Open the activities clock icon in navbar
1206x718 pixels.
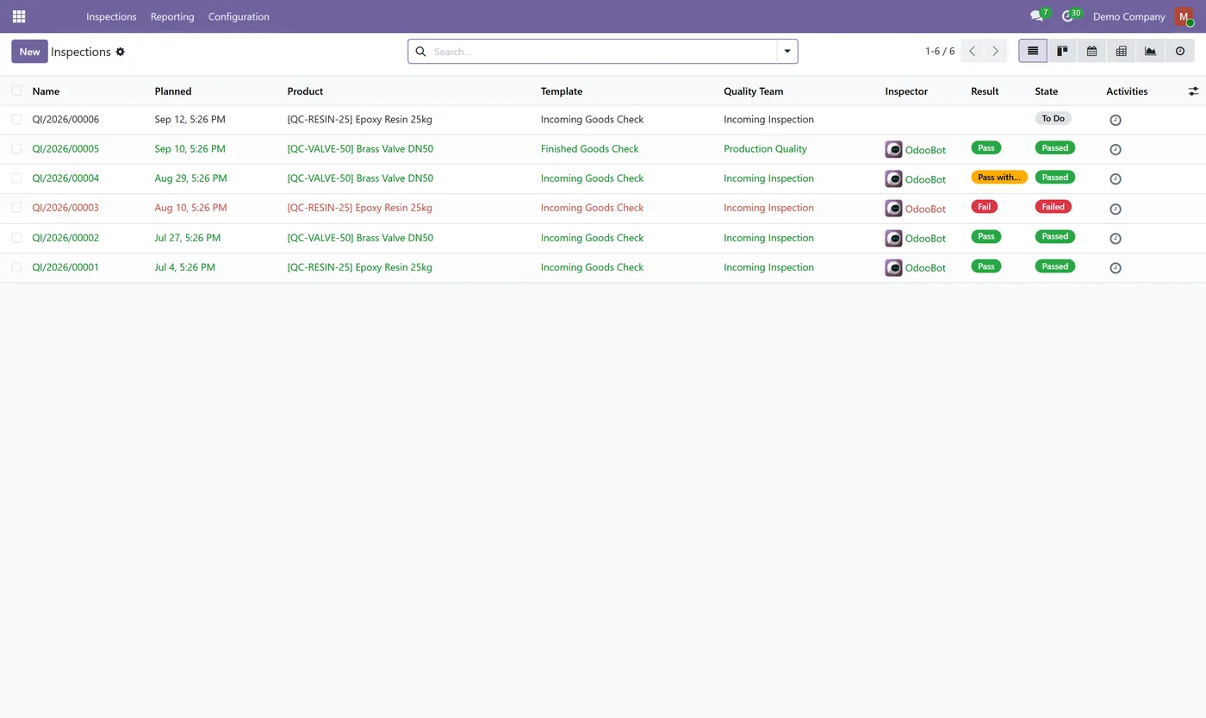pos(1068,16)
